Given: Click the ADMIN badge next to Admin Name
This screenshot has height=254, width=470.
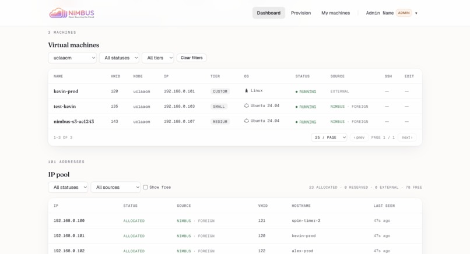Looking at the screenshot, I should [x=404, y=13].
